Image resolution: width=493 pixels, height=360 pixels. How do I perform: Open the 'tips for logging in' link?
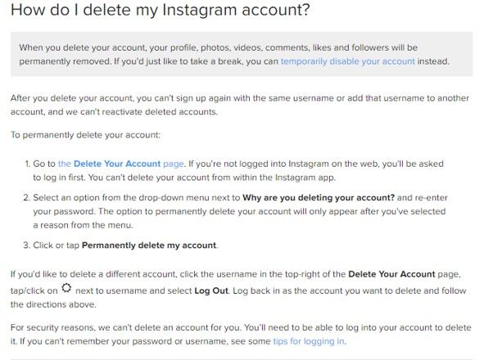pyautogui.click(x=309, y=341)
